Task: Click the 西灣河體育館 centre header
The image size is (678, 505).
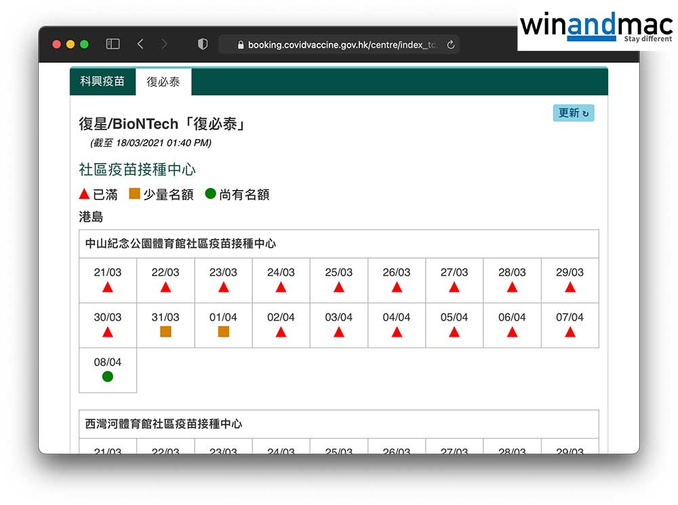Action: tap(164, 424)
